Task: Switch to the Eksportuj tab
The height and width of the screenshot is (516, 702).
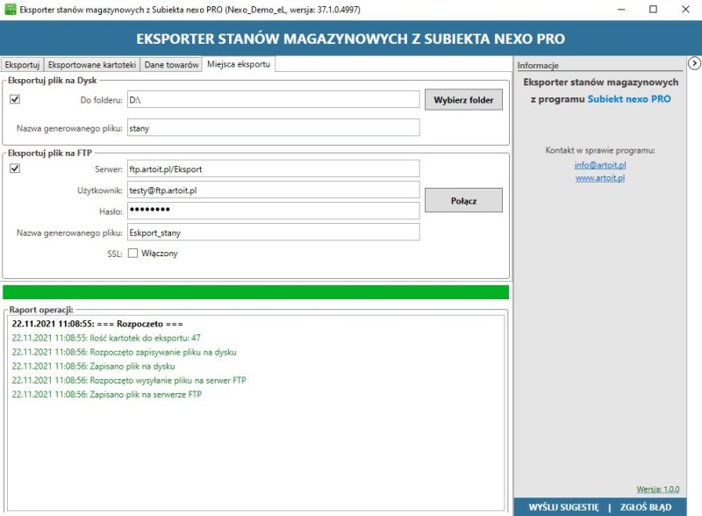Action: coord(24,63)
